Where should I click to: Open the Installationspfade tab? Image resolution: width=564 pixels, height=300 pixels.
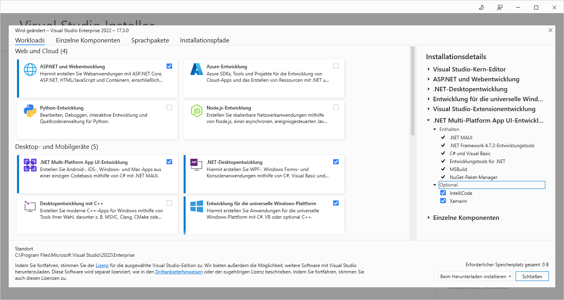tap(204, 40)
